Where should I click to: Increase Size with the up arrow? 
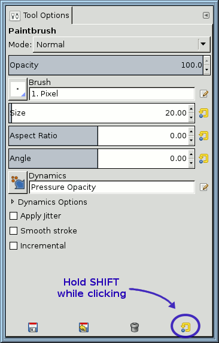[x=191, y=108]
